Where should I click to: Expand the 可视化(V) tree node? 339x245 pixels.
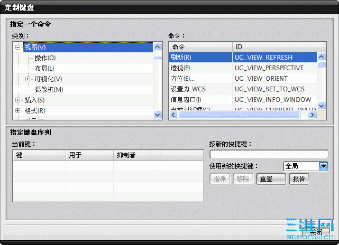click(28, 79)
